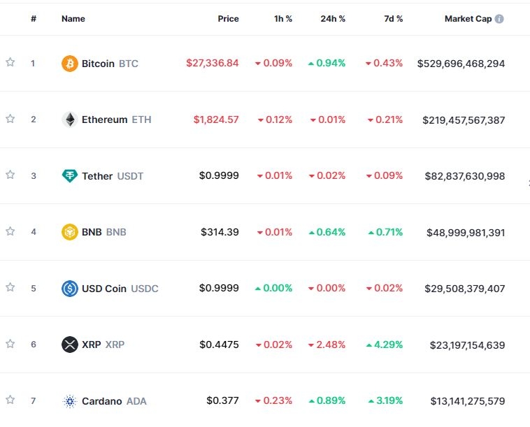Click the Bitcoin logo icon

(x=70, y=64)
